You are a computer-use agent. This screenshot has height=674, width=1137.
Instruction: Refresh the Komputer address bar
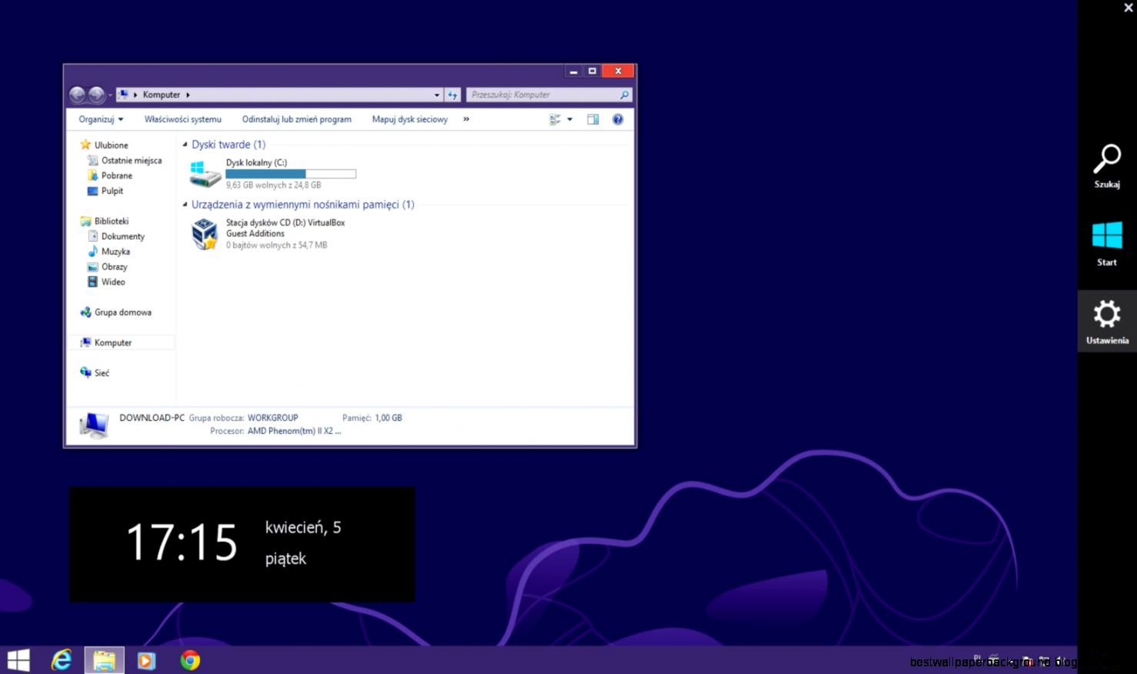tap(452, 95)
